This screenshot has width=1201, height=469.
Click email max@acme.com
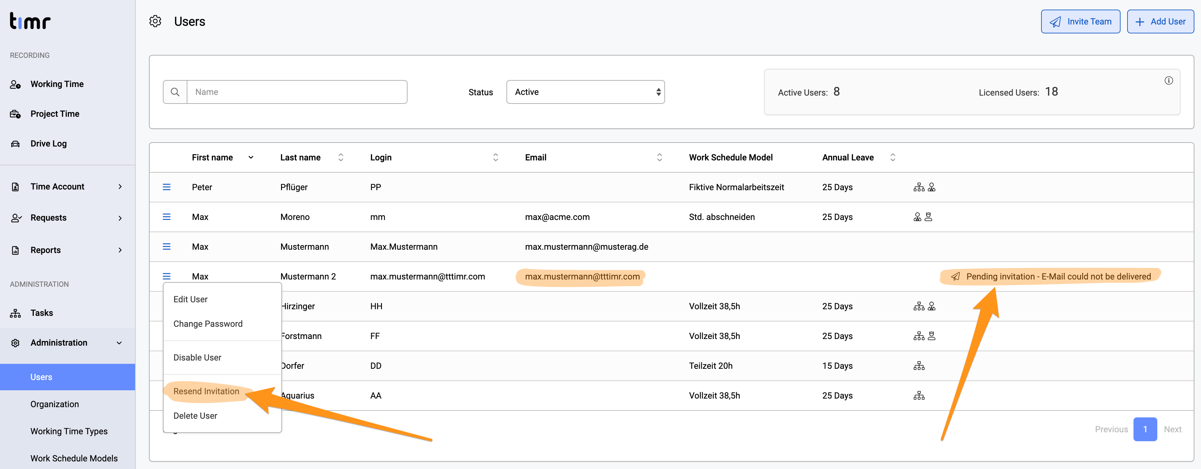point(557,217)
